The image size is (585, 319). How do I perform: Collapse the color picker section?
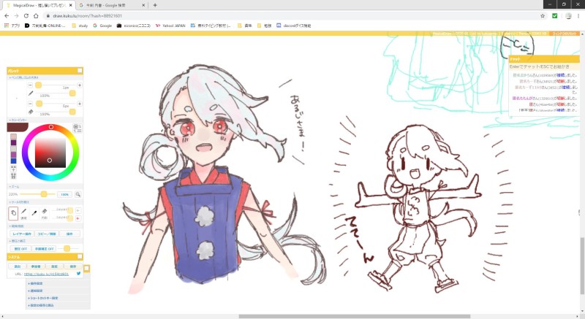click(x=18, y=120)
